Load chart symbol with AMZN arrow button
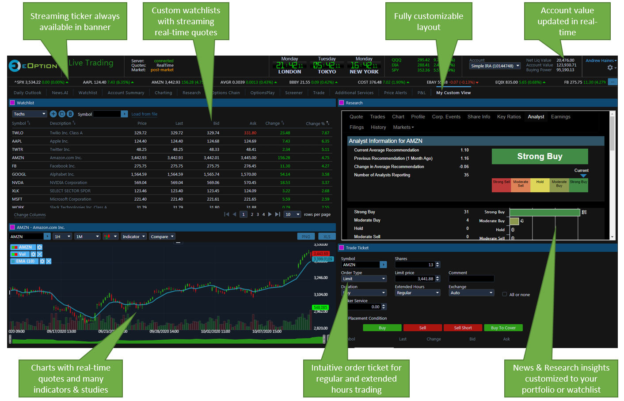 (x=47, y=236)
